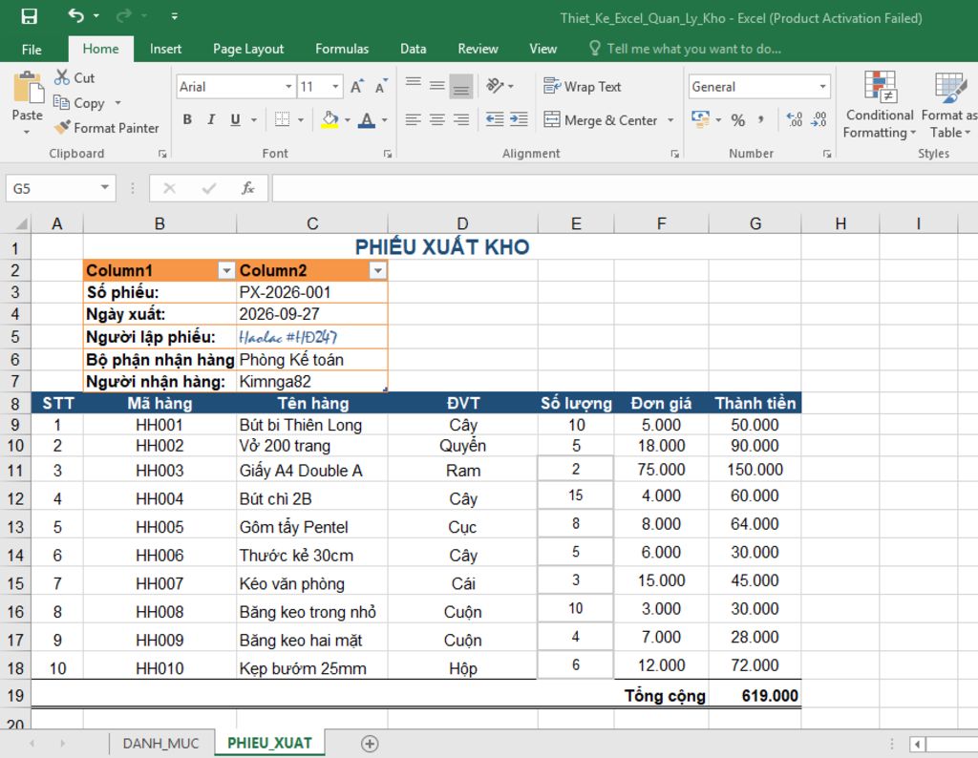Viewport: 978px width, 758px height.
Task: Toggle bottom vertical alignment
Action: (x=461, y=87)
